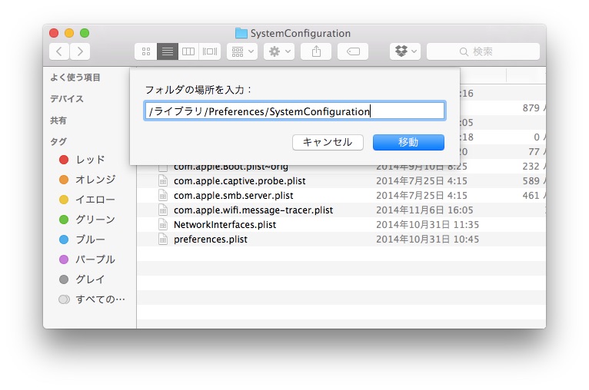Select the ブルー tag in sidebar
This screenshot has width=589, height=390.
[82, 240]
